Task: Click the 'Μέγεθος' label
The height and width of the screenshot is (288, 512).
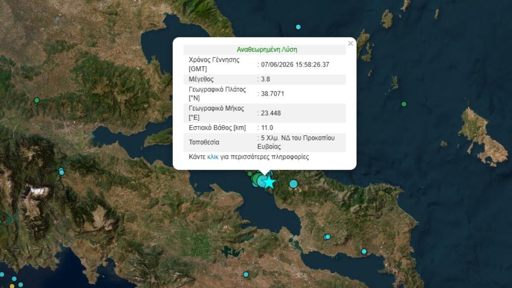Action: (x=201, y=79)
